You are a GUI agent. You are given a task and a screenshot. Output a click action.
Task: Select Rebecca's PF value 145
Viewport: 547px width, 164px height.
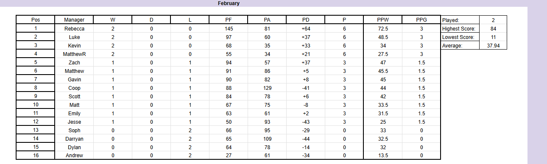click(x=229, y=28)
